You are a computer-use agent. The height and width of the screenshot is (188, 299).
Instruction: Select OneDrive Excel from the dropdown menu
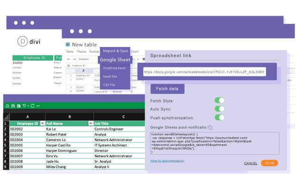114,68
